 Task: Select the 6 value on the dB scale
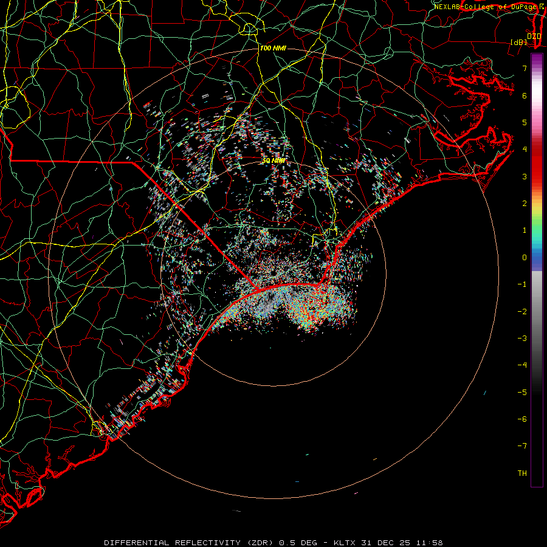click(525, 95)
